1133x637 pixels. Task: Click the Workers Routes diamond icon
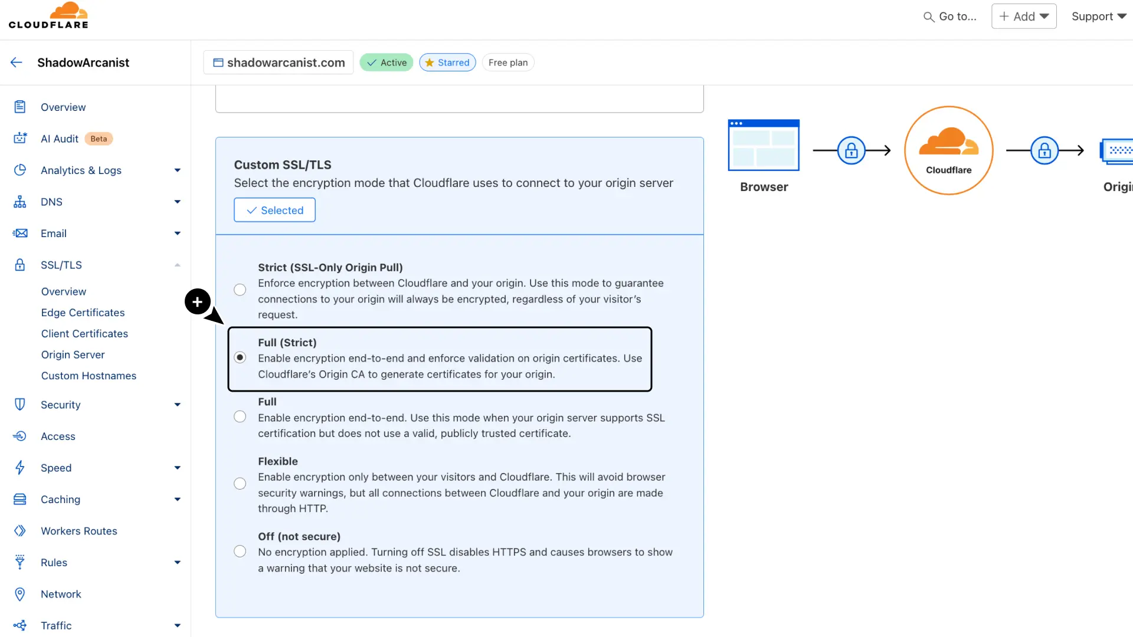point(20,531)
